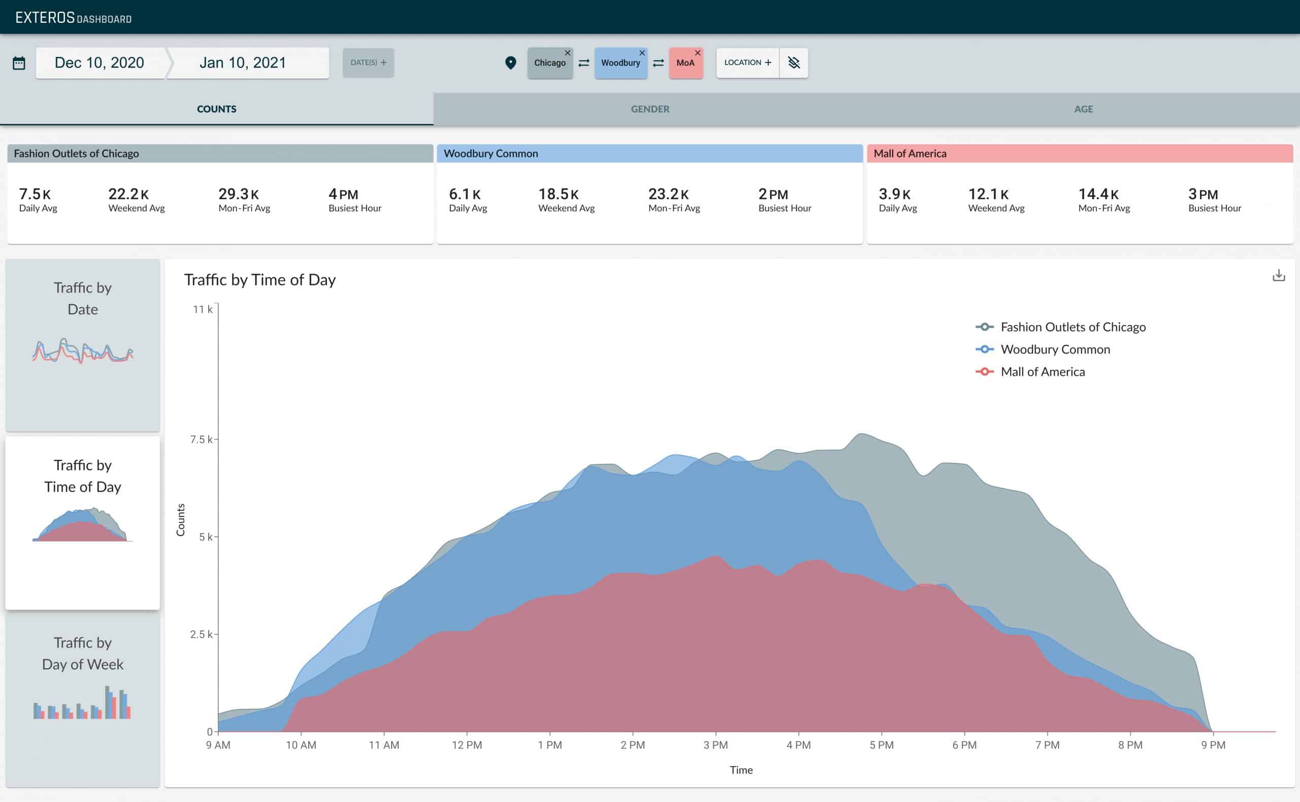
Task: Toggle Fashion Outlets of Chicago legend series
Action: (1060, 327)
